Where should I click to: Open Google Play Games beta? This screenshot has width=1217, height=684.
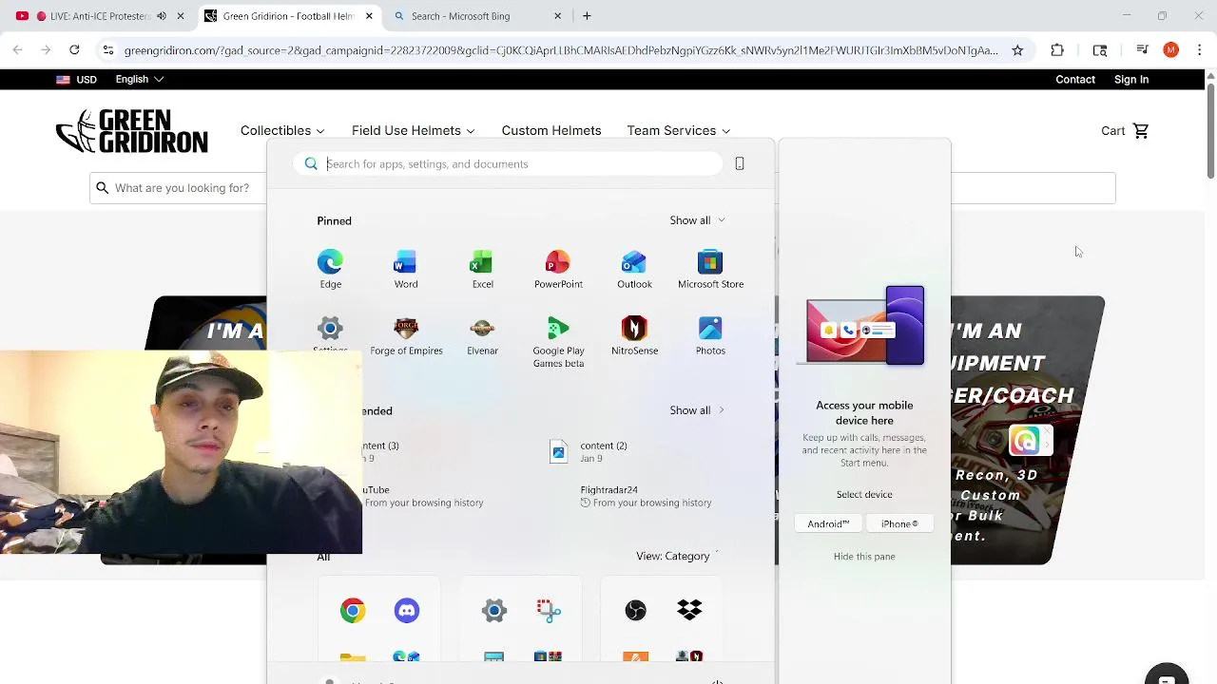pos(558,343)
